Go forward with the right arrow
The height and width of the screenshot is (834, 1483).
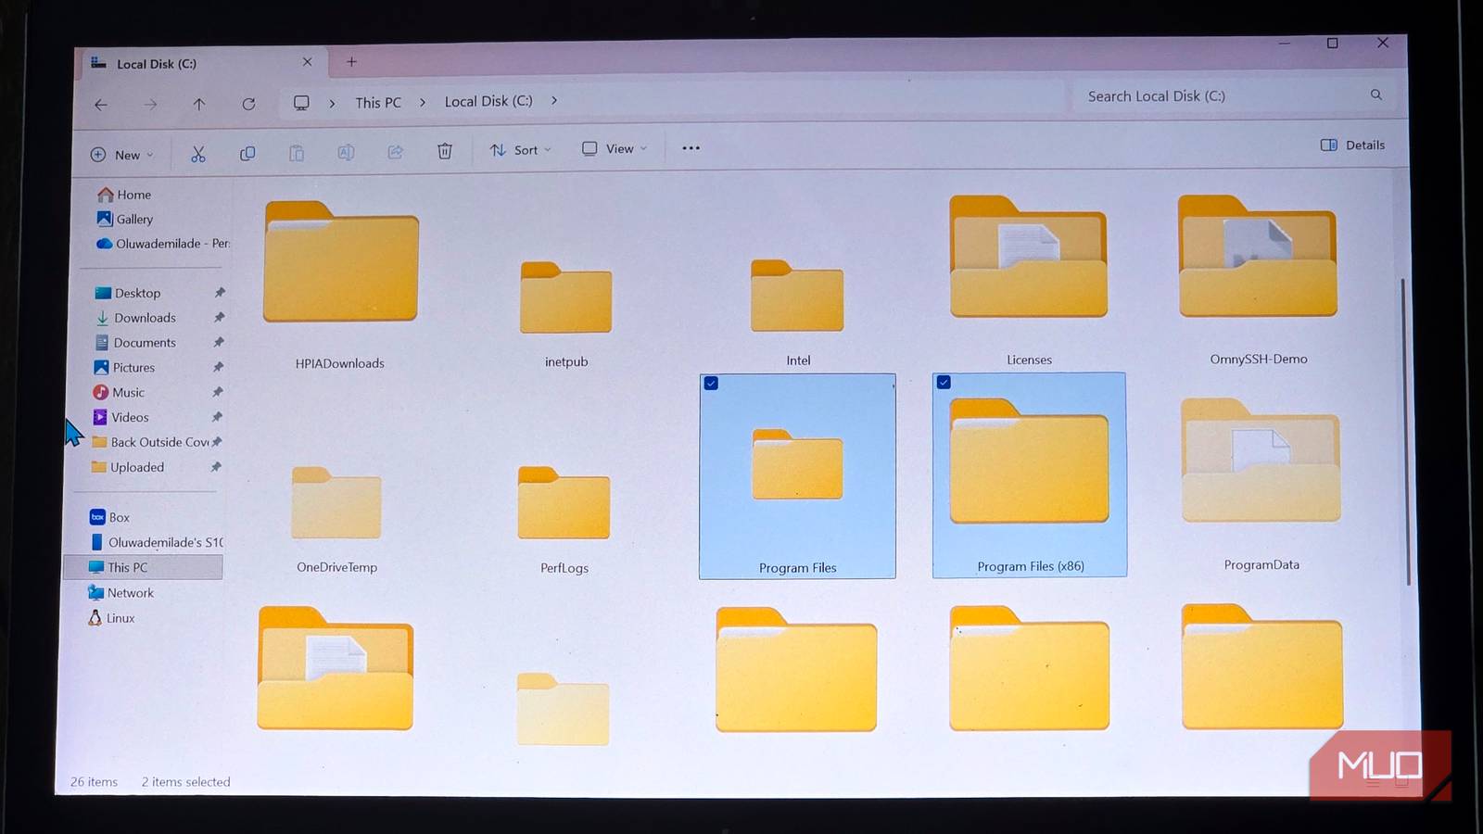point(150,105)
